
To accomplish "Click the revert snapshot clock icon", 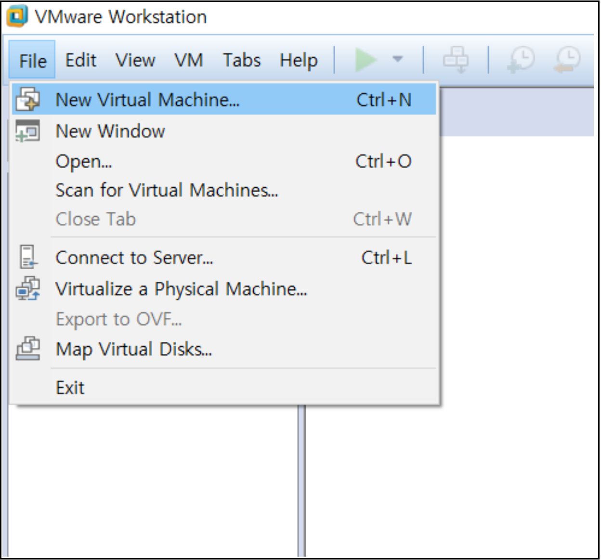I will [567, 60].
